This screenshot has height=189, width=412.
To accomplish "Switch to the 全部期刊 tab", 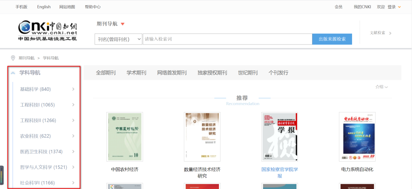I will pyautogui.click(x=106, y=73).
